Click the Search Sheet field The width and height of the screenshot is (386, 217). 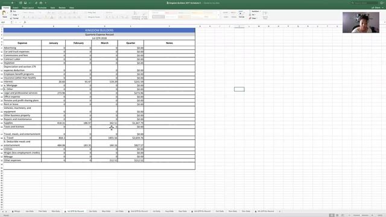(x=364, y=3)
